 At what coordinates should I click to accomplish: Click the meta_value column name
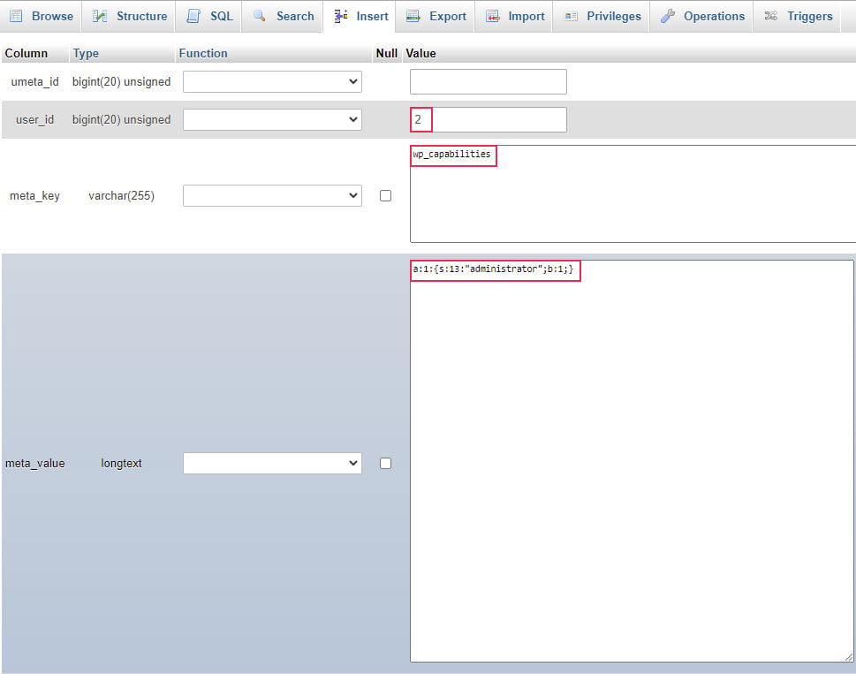point(35,464)
